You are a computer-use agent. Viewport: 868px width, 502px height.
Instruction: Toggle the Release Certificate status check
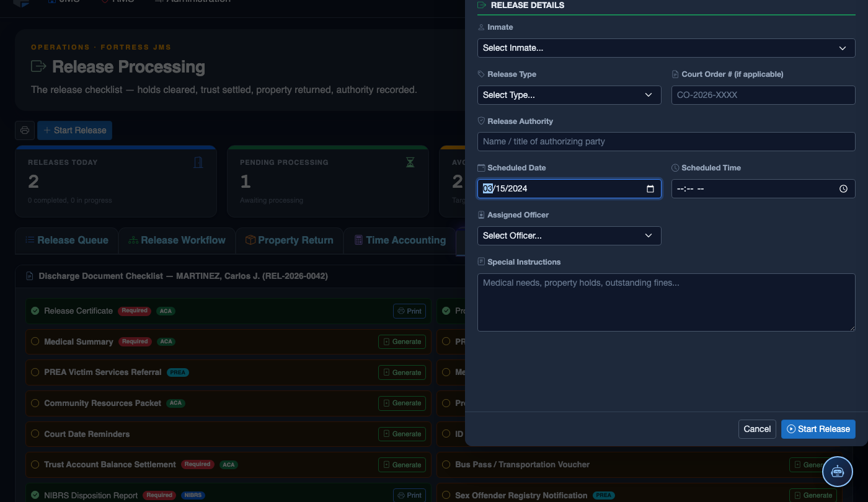coord(35,311)
